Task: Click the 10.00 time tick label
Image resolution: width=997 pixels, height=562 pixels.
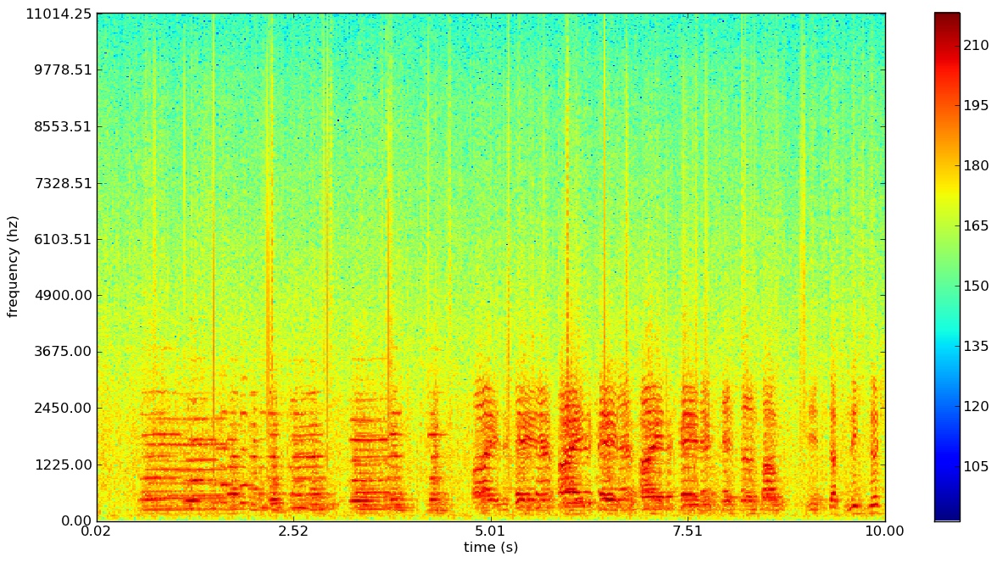Action: (x=884, y=531)
